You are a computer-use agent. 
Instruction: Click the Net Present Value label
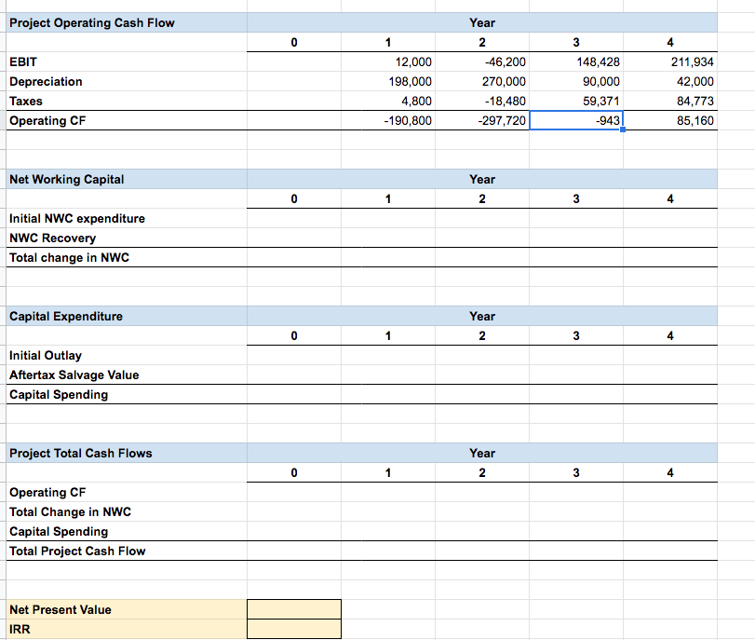tap(61, 609)
